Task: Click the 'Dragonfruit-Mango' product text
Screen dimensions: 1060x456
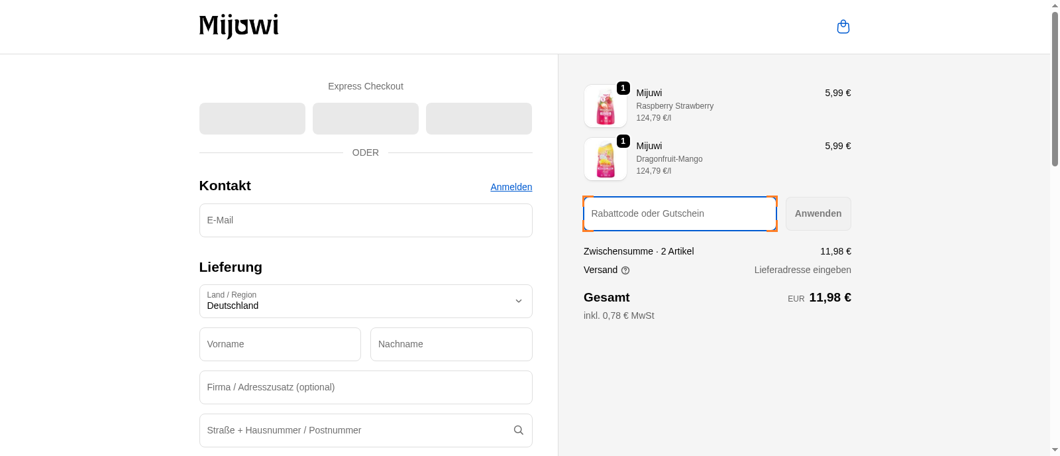Action: click(x=669, y=159)
